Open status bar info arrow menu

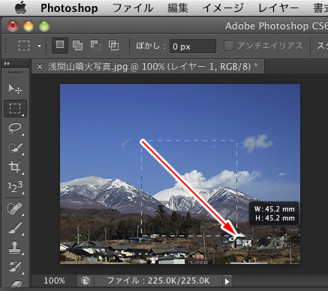(x=227, y=281)
